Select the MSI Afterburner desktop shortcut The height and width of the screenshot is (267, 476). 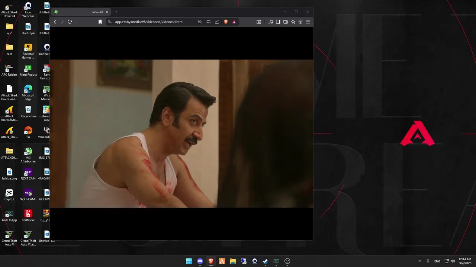pos(28,155)
